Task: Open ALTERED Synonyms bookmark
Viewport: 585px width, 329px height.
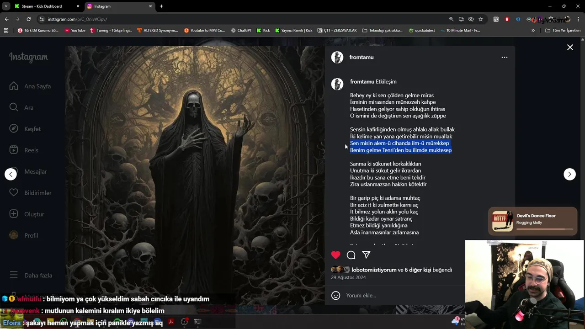Action: pos(158,31)
